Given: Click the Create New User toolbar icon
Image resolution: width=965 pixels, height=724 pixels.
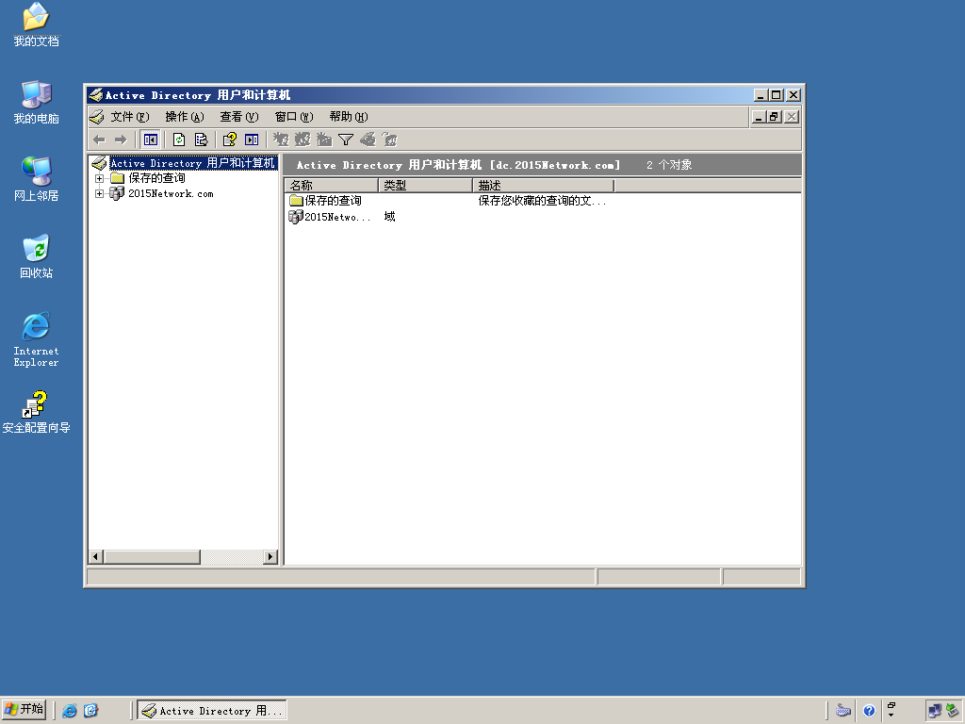Looking at the screenshot, I should [x=281, y=140].
